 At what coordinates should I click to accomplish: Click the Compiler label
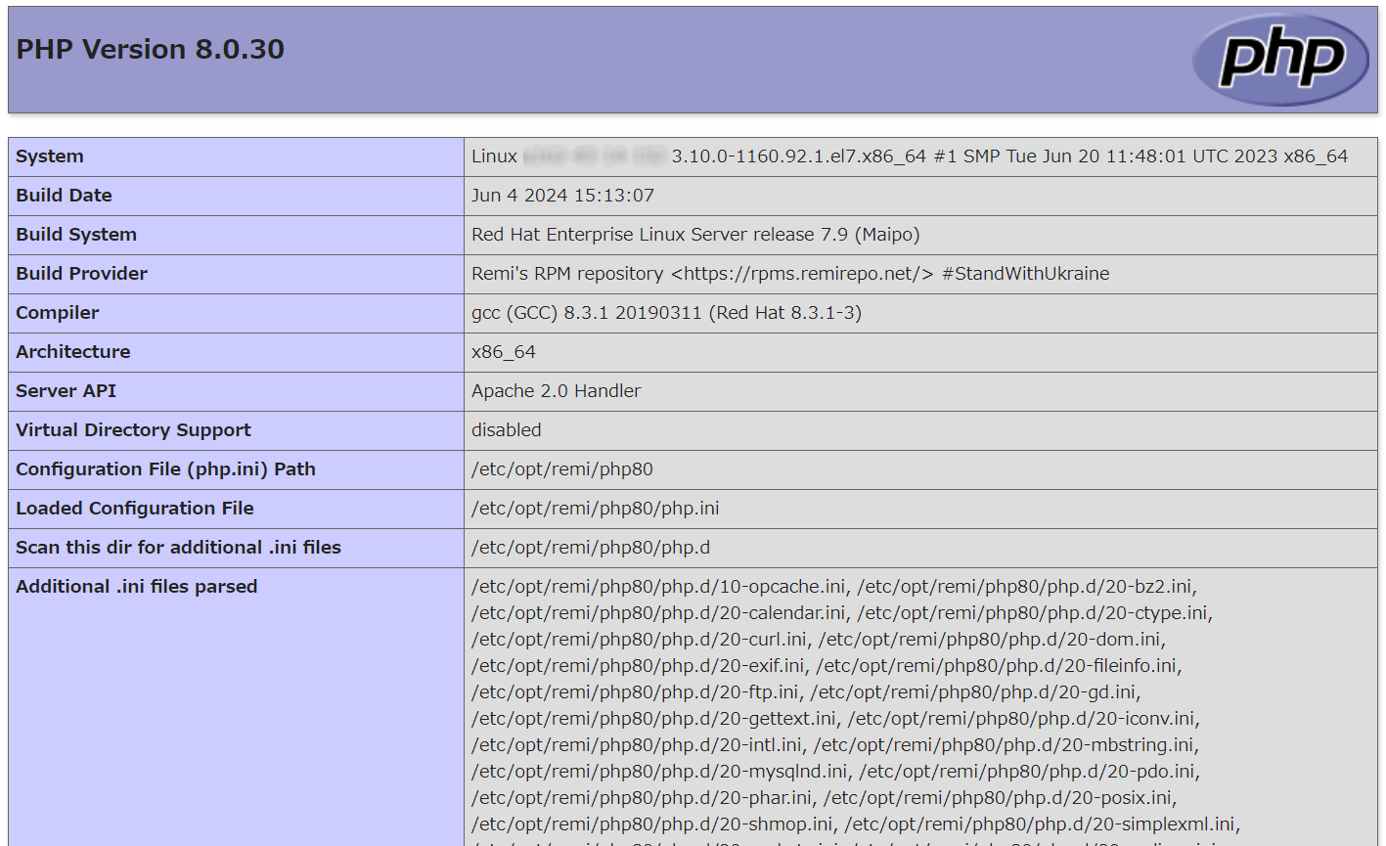[58, 313]
